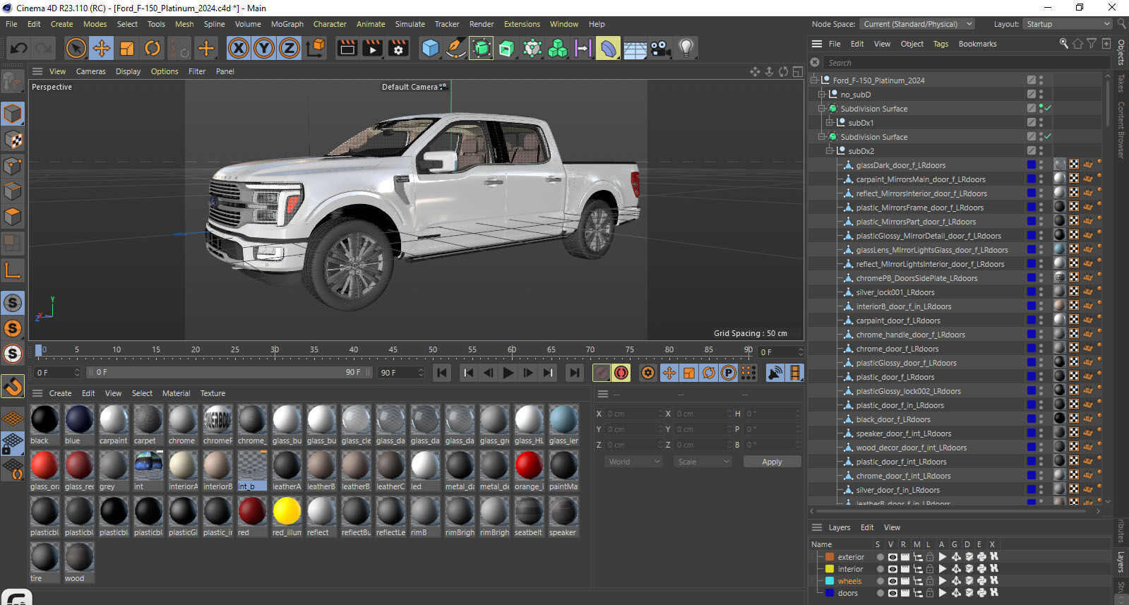Toggle wheels layer visibility eye
Screen dimensions: 1129x605
tap(892, 581)
